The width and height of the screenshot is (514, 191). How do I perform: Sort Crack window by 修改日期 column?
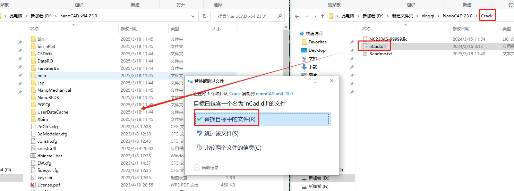coord(461,29)
